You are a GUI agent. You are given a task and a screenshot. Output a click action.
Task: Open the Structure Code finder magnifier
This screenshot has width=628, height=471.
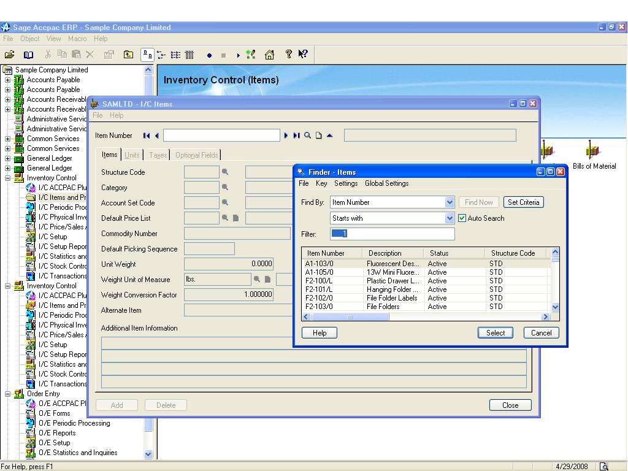pyautogui.click(x=225, y=172)
